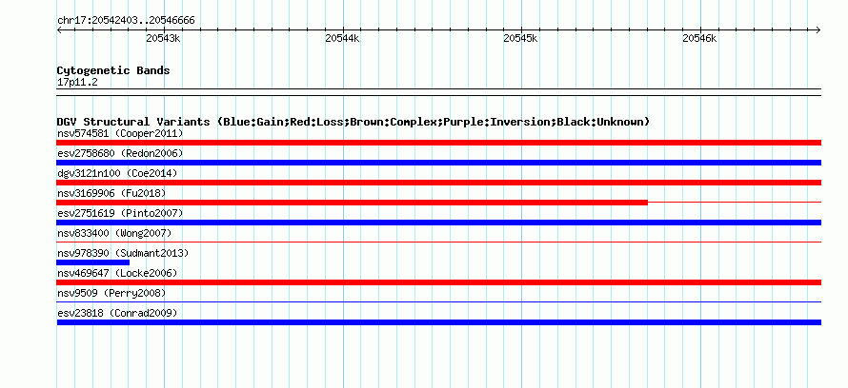Viewport: 848px width, 388px height.
Task: Select the nsv3169906 (Fu2018) label
Action: [x=111, y=193]
